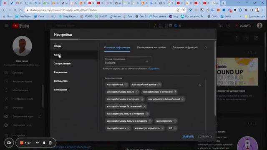Viewport: 267px width, 150px height.
Task: Remove the 'как зарабатывать деньги в интернете' chip
Action: point(150,121)
